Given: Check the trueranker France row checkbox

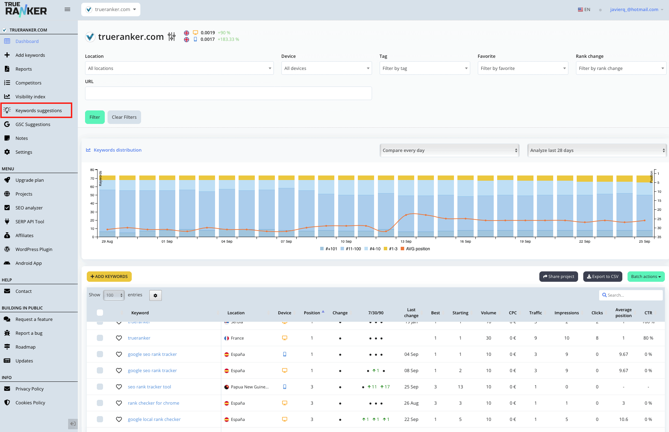Looking at the screenshot, I should 100,338.
